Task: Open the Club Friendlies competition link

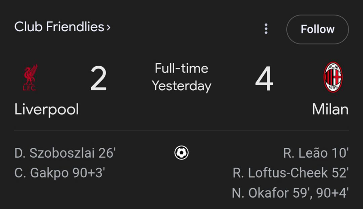Action: tap(59, 27)
